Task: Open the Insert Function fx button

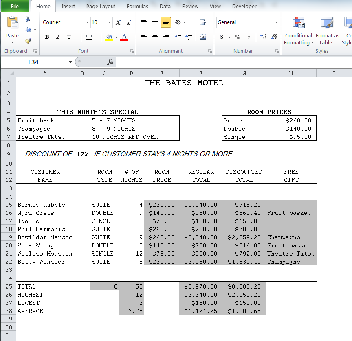Action: pos(110,62)
